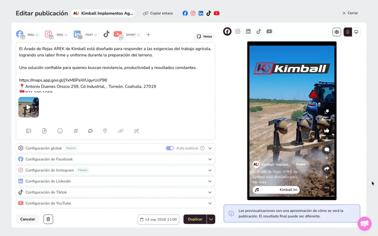This screenshot has width=378, height=236.
Task: Click the Instagram icon in the header
Action: click(x=193, y=13)
